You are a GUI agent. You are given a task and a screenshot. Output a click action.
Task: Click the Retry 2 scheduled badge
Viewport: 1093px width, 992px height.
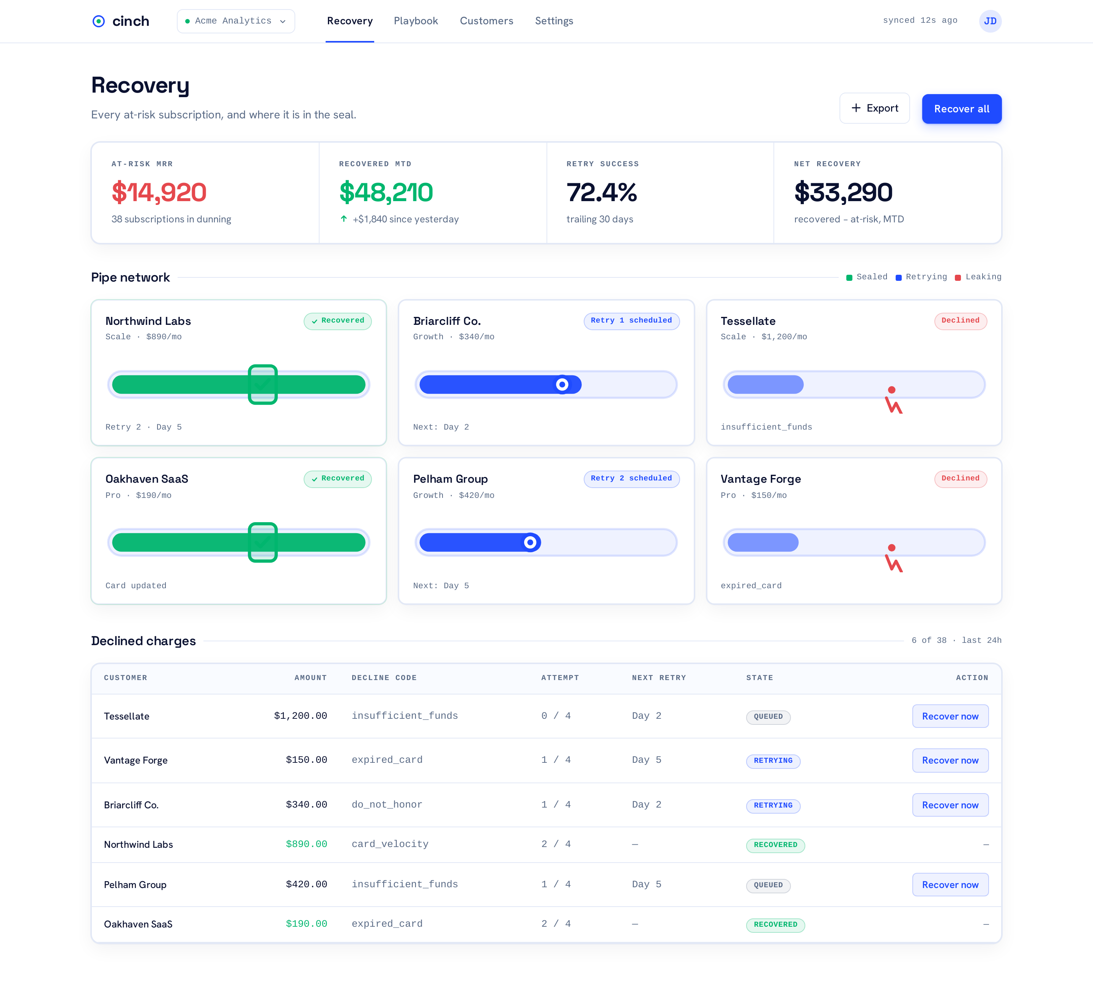(x=632, y=479)
